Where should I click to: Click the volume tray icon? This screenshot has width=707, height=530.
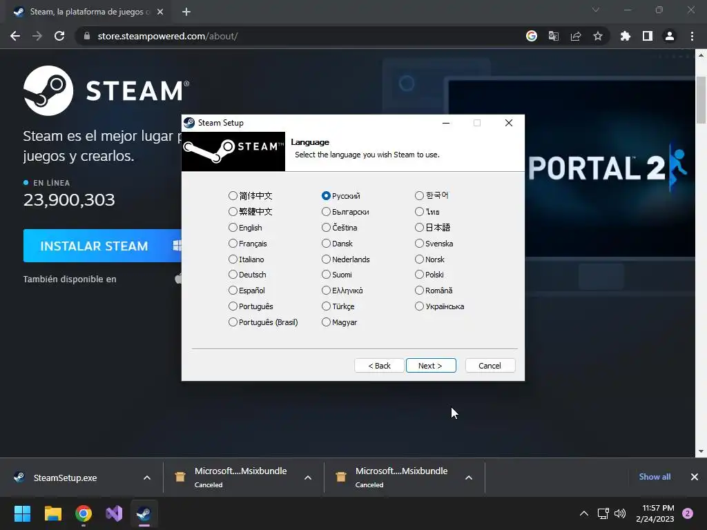point(620,513)
